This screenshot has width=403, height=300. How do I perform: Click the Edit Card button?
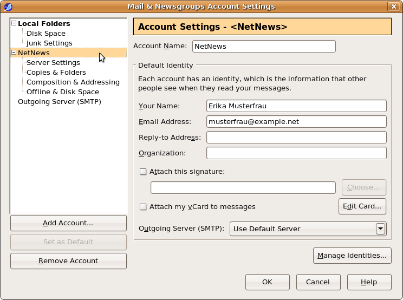[362, 206]
